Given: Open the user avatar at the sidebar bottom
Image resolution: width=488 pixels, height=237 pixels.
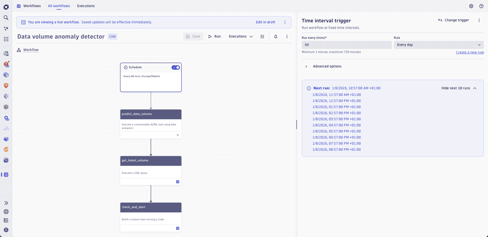Looking at the screenshot, I should (6, 230).
